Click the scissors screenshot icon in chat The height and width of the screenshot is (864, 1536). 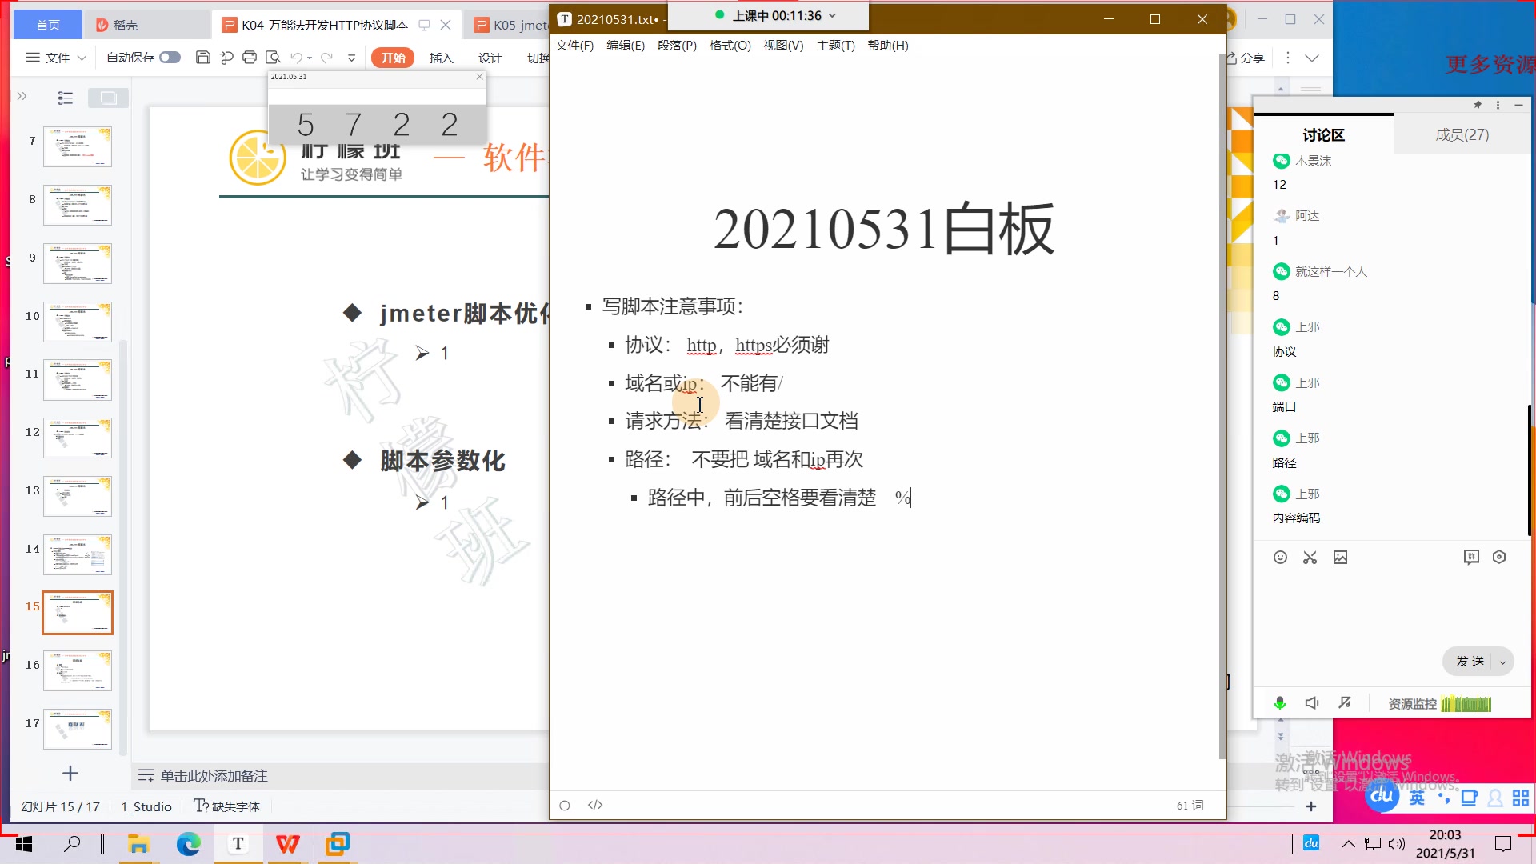tap(1310, 558)
